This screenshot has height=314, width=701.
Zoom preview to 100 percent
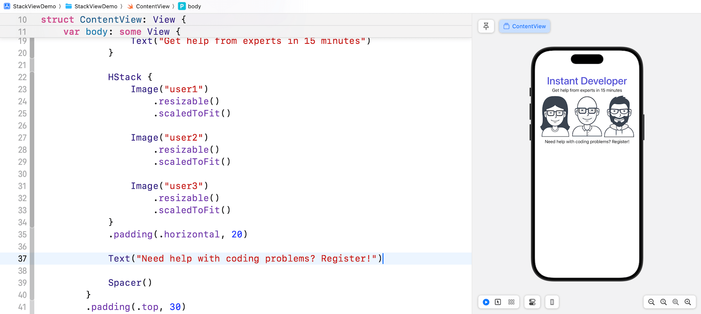[663, 302]
